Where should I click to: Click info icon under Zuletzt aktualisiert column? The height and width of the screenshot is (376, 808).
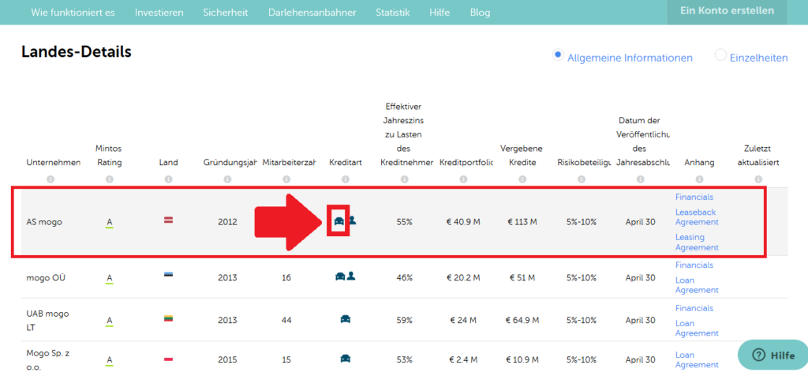[x=758, y=179]
